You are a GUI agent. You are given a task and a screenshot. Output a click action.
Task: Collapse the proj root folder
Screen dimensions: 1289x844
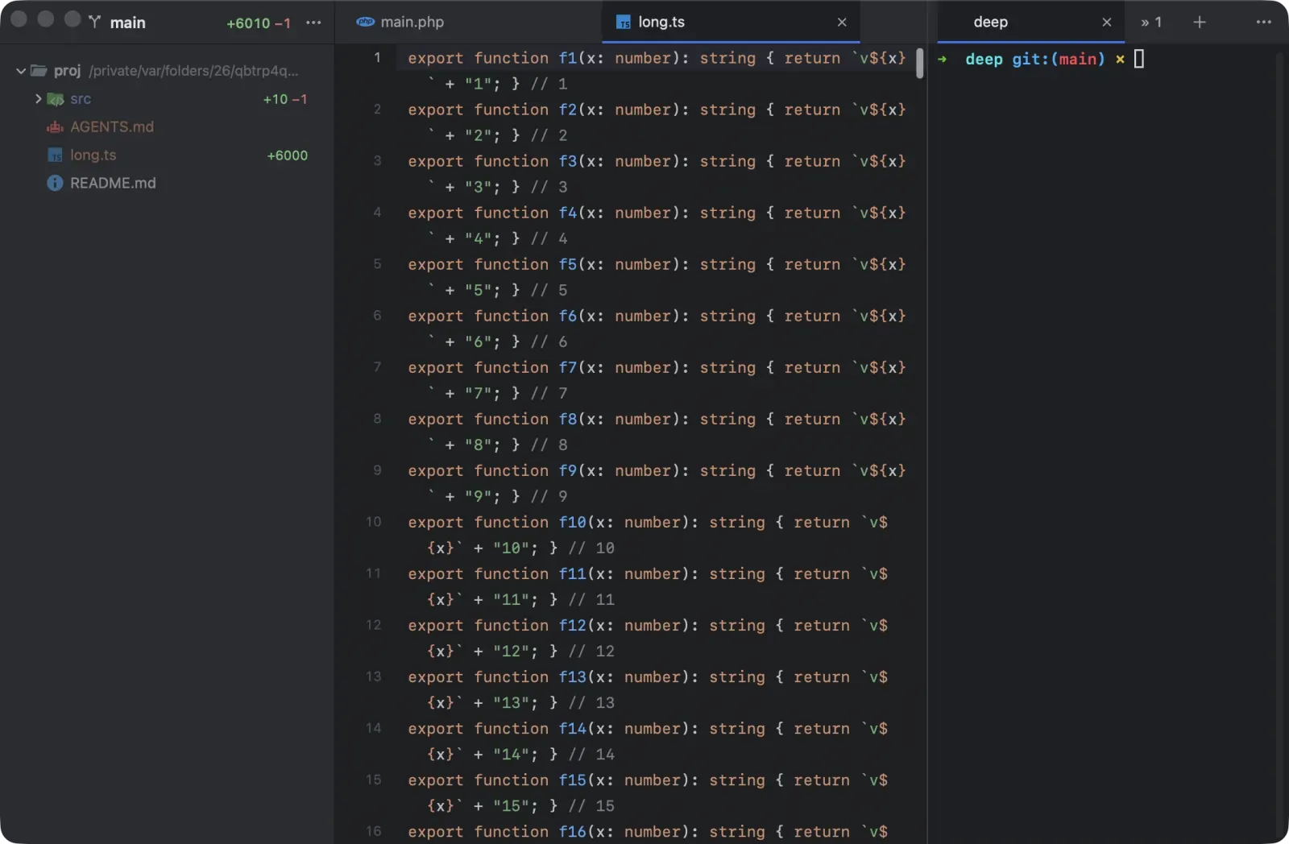pyautogui.click(x=21, y=71)
